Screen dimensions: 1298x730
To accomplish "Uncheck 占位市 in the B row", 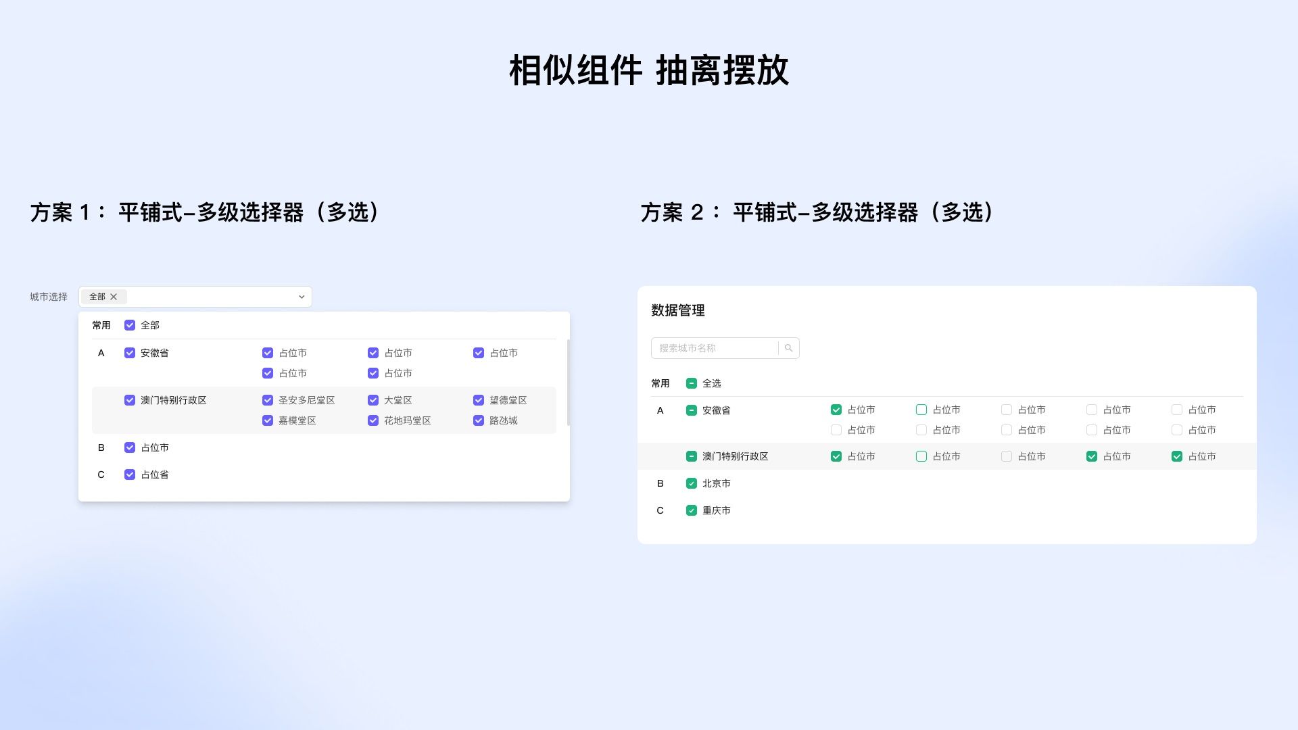I will click(130, 447).
